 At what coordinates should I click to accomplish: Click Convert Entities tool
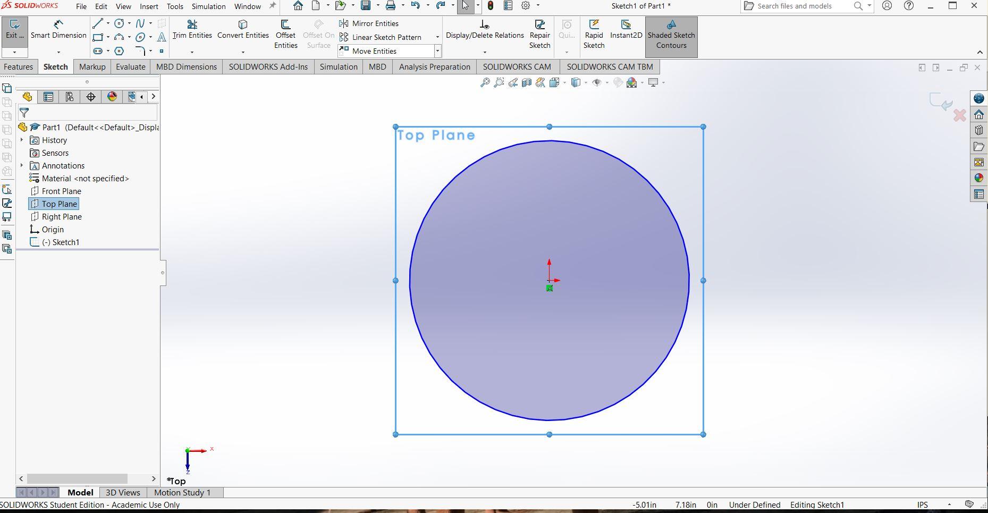coord(243,30)
